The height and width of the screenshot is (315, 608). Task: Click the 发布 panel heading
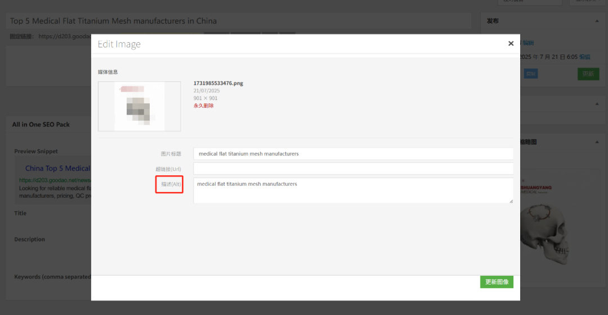click(x=493, y=21)
